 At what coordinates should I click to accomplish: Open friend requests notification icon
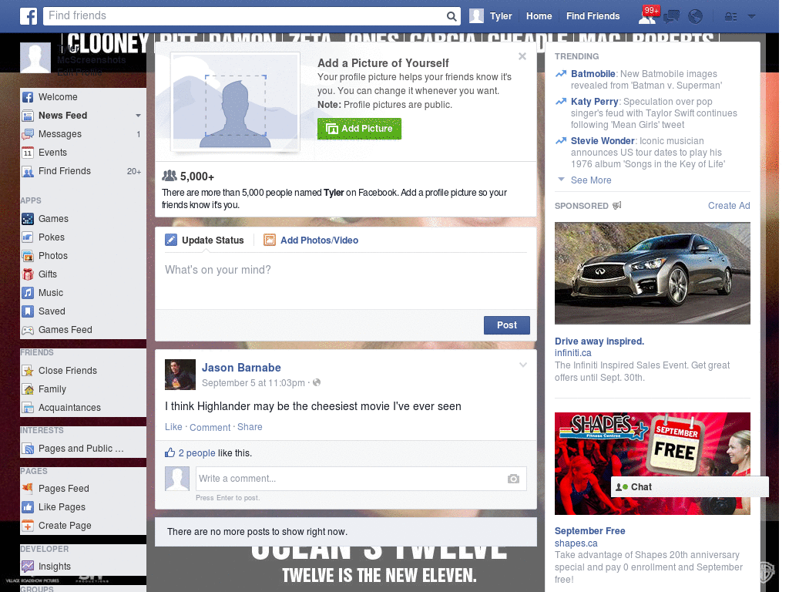point(647,17)
